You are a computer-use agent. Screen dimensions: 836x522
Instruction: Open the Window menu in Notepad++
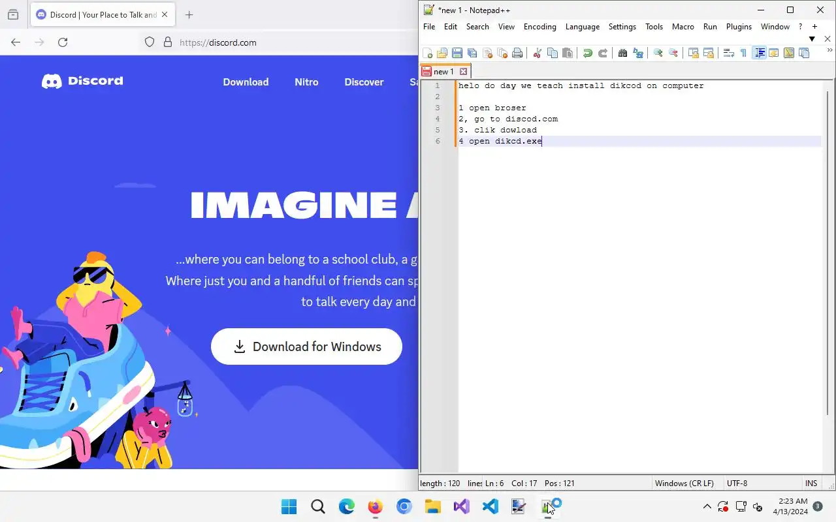click(775, 27)
